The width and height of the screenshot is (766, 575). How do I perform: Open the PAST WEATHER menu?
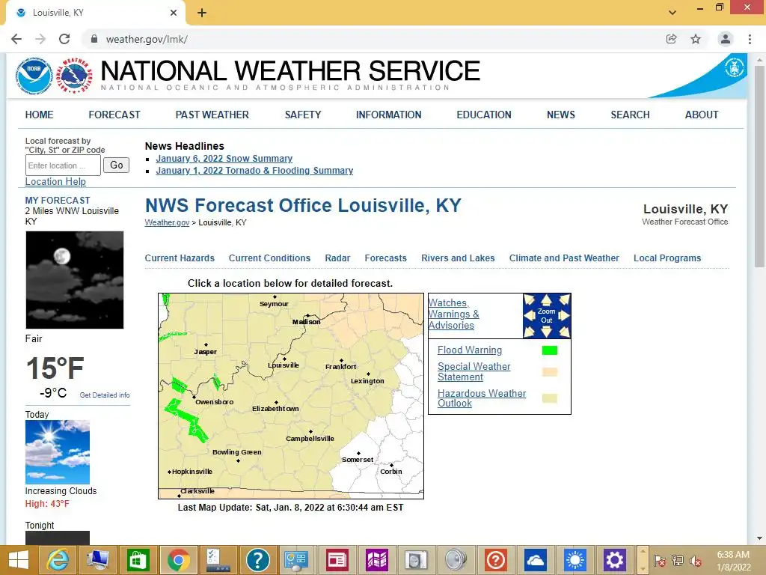[x=212, y=115]
